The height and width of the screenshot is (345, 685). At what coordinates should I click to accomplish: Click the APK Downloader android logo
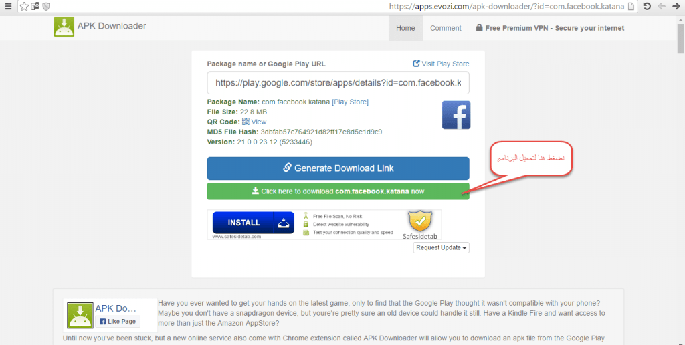pos(64,27)
